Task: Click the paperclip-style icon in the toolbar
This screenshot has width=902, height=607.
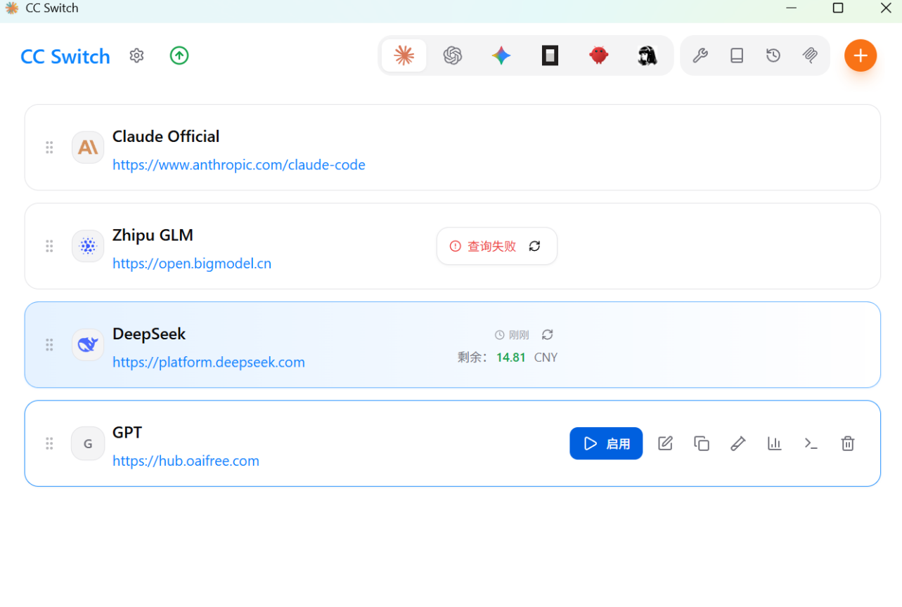Action: 810,56
